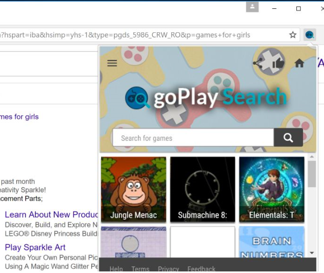
Task: Open the goPlay hamburger menu
Action: point(112,63)
